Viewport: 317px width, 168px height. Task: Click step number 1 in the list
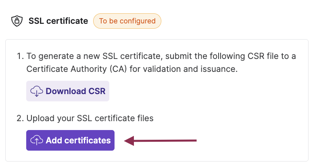20,56
